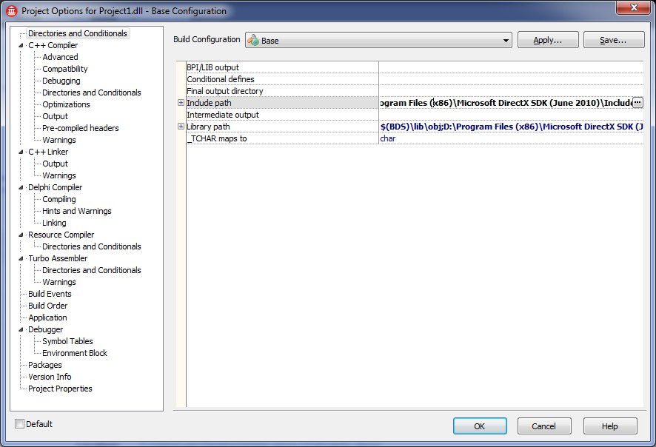The width and height of the screenshot is (656, 447).
Task: Click the OK button
Action: point(480,426)
